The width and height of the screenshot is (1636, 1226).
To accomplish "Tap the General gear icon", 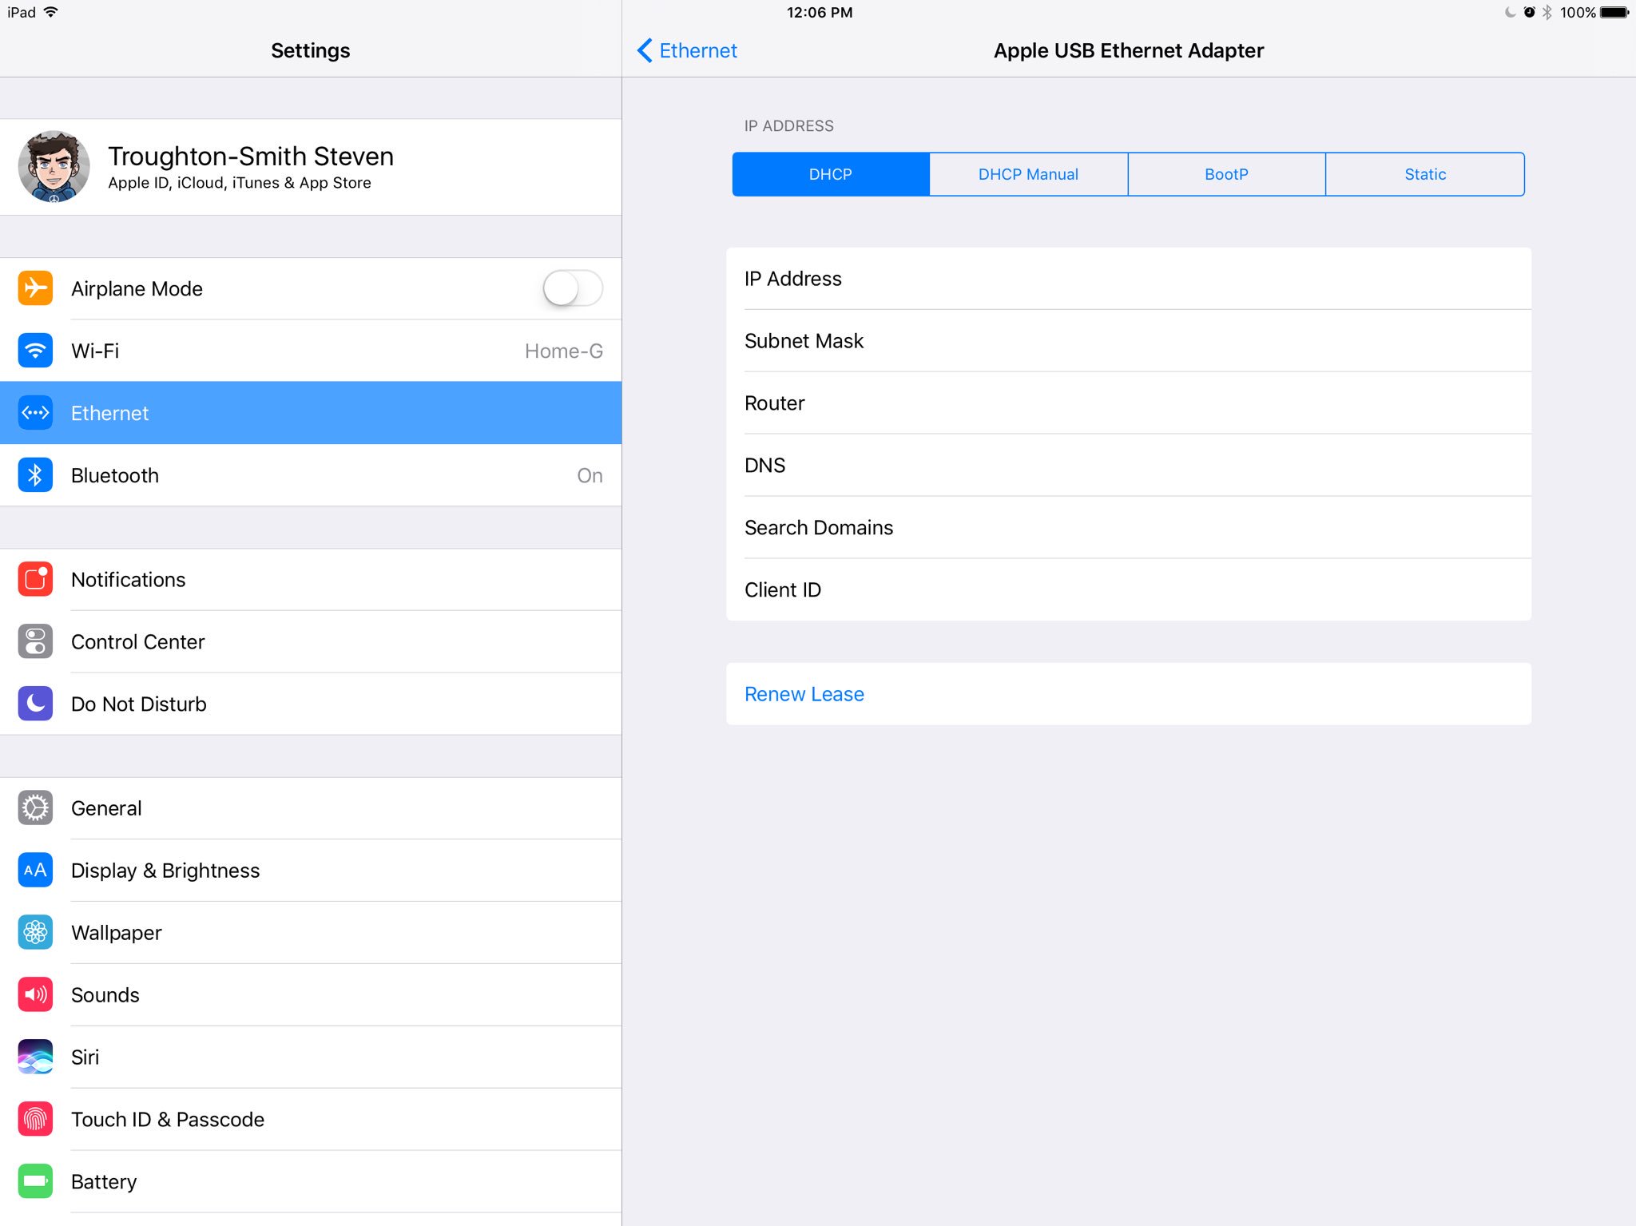I will (x=35, y=808).
